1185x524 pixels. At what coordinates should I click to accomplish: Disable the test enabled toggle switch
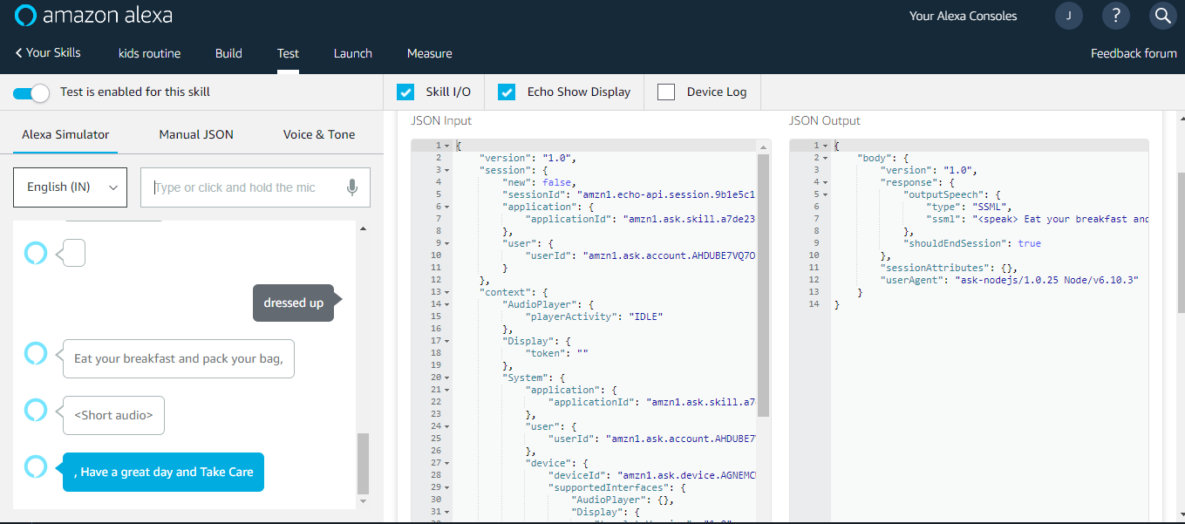click(x=31, y=92)
